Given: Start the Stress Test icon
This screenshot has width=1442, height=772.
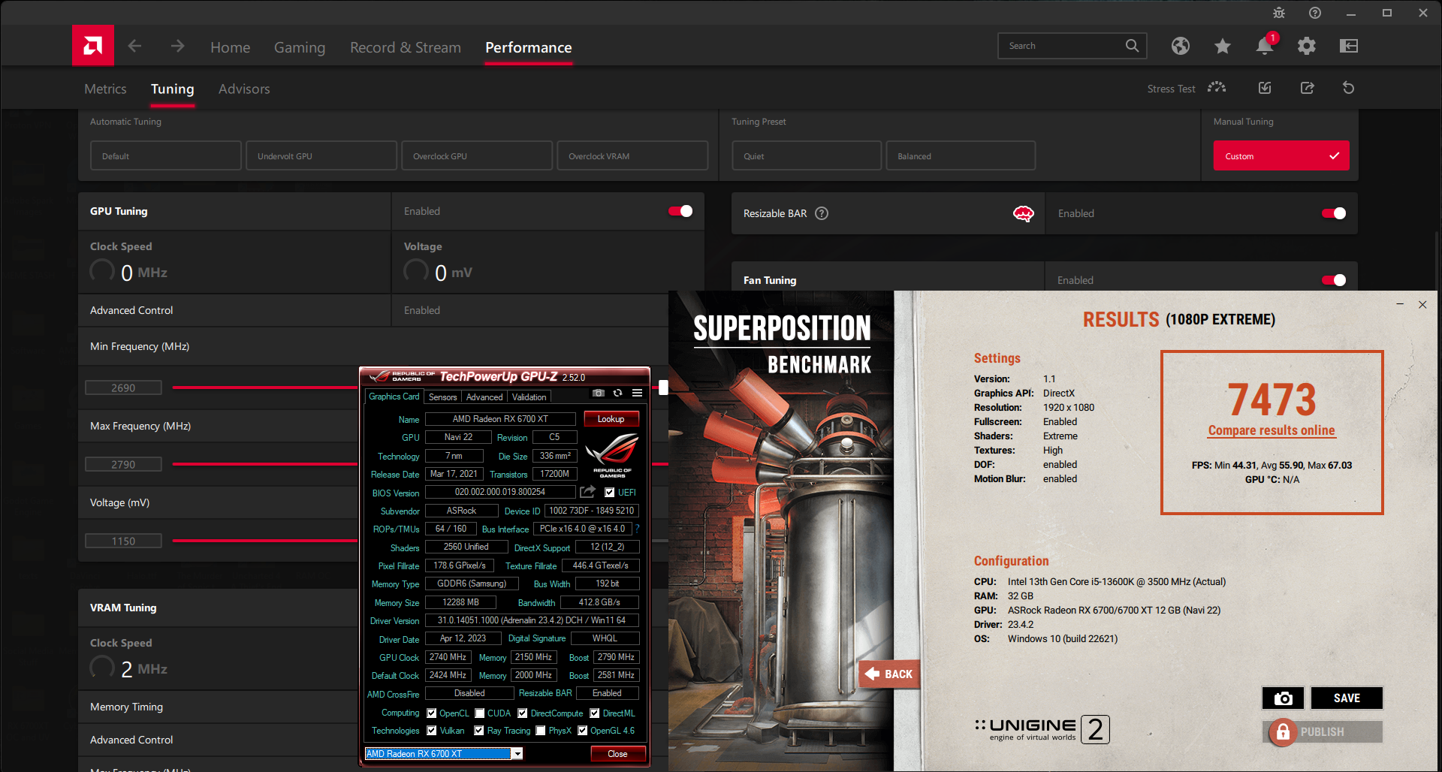Looking at the screenshot, I should tap(1217, 88).
